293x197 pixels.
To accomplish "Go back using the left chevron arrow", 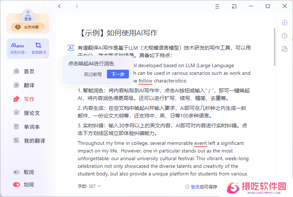I will (60, 6).
